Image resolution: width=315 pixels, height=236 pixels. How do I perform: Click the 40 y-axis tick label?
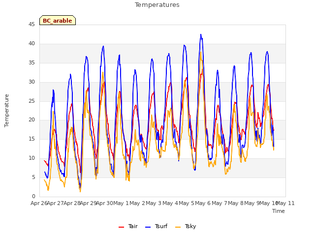pyautogui.click(x=31, y=43)
